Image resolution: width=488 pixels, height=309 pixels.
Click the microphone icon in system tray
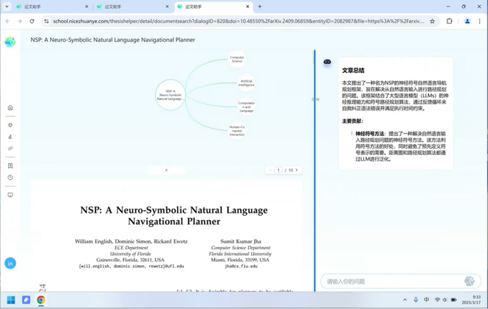tap(416, 300)
